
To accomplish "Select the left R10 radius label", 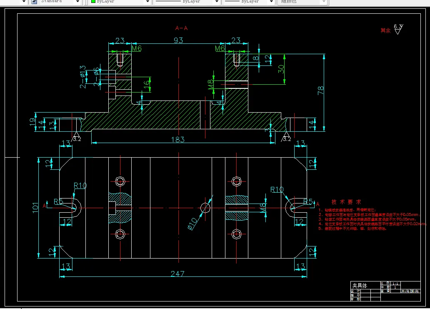I will click(x=80, y=186).
